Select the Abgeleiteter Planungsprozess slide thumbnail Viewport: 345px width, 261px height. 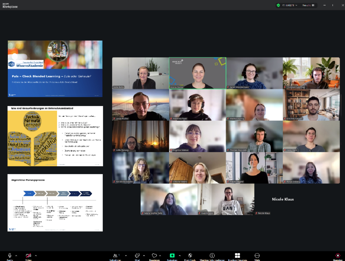[x=55, y=203]
